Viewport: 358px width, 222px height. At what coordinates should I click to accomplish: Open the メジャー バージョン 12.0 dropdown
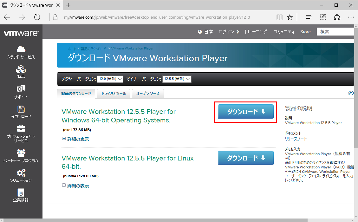[x=110, y=79]
